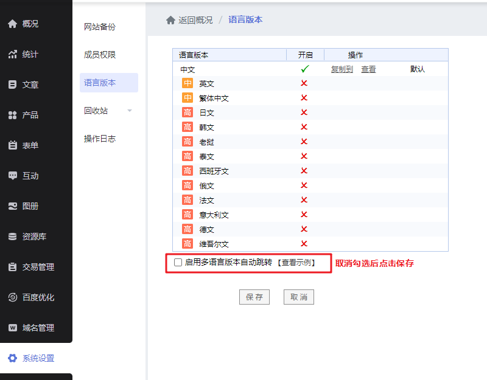Enable 俄文 via its red X

tap(304, 185)
